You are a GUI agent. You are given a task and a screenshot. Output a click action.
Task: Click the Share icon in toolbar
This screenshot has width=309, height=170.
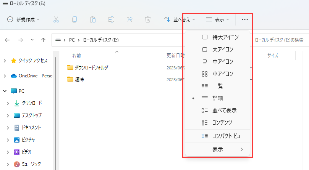coord(129,19)
